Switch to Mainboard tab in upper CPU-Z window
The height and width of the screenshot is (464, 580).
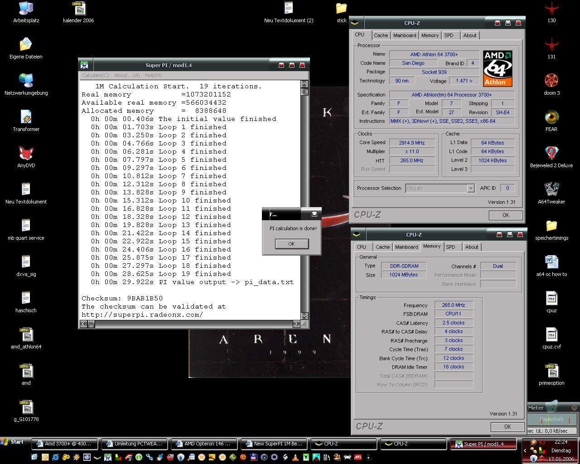point(404,35)
